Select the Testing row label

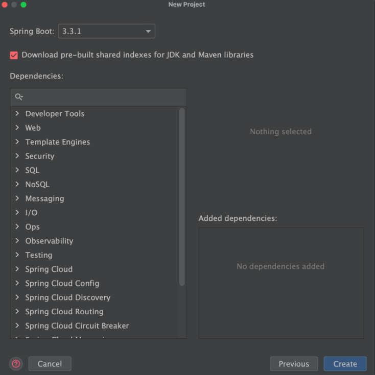pos(39,255)
